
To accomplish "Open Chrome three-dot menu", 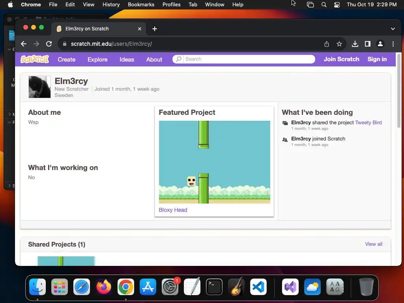I will (x=393, y=44).
